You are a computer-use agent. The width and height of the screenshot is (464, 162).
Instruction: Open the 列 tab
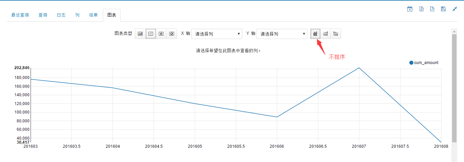pyautogui.click(x=77, y=15)
